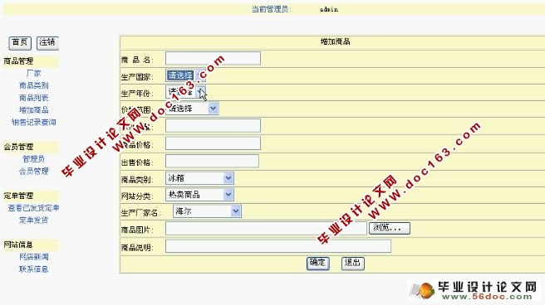Open the 管理员 link
This screenshot has height=305, width=545.
[x=33, y=159]
